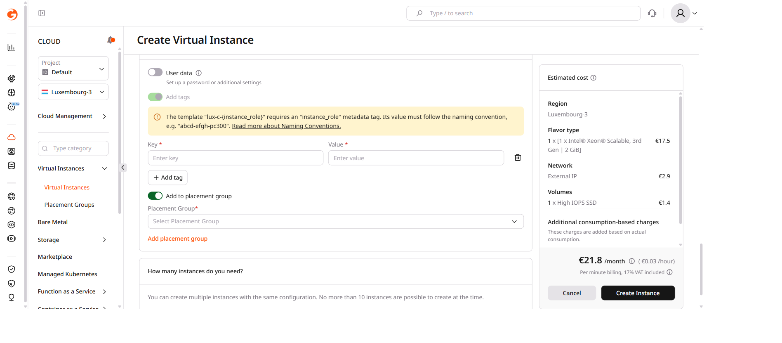Open the shield checkmark security icon
Screen dimensions: 782x343
pos(12,269)
